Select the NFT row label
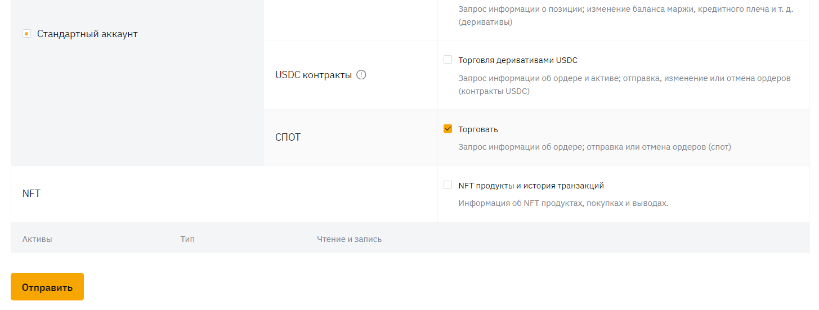This screenshot has width=819, height=310. point(32,194)
